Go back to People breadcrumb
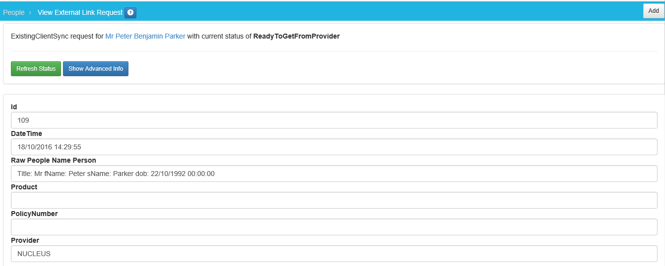665x266 pixels. [x=14, y=12]
